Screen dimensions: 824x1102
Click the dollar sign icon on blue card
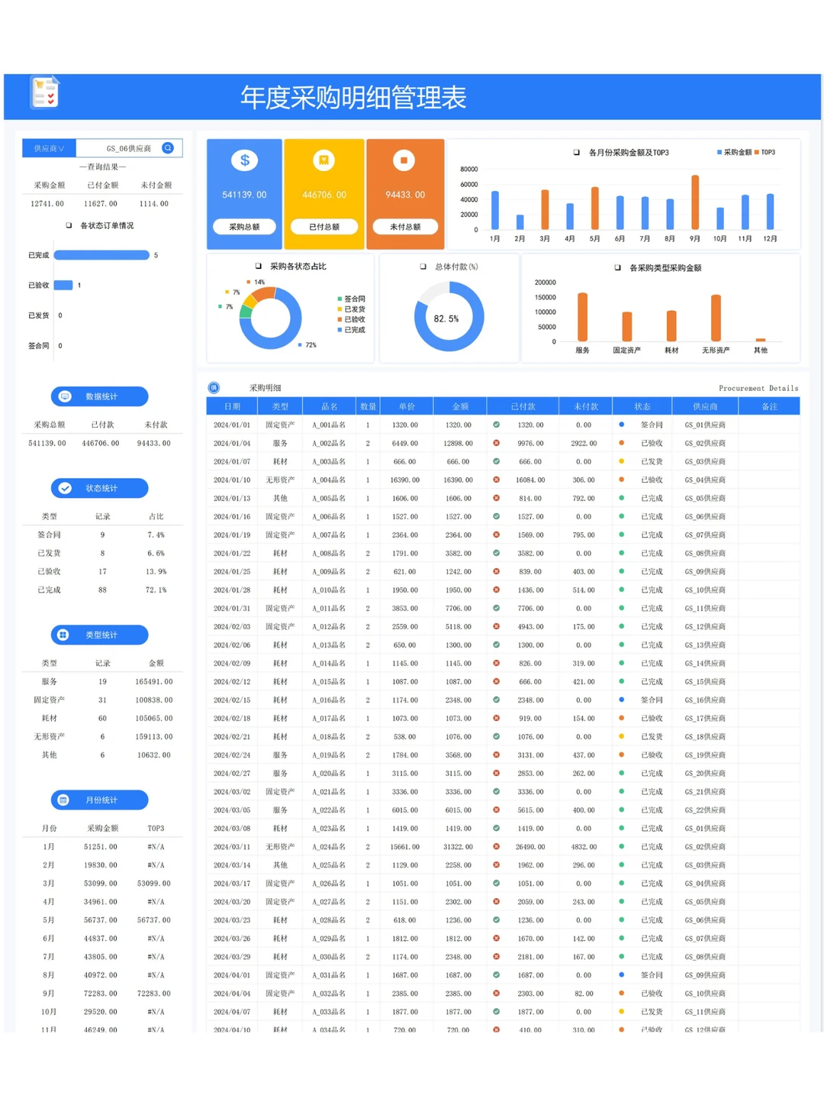click(244, 160)
